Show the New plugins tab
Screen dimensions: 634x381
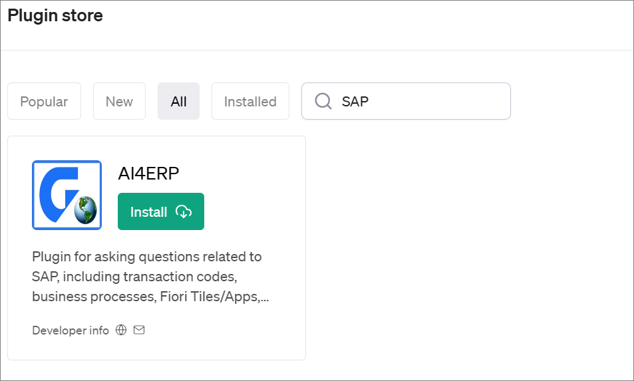coord(119,101)
